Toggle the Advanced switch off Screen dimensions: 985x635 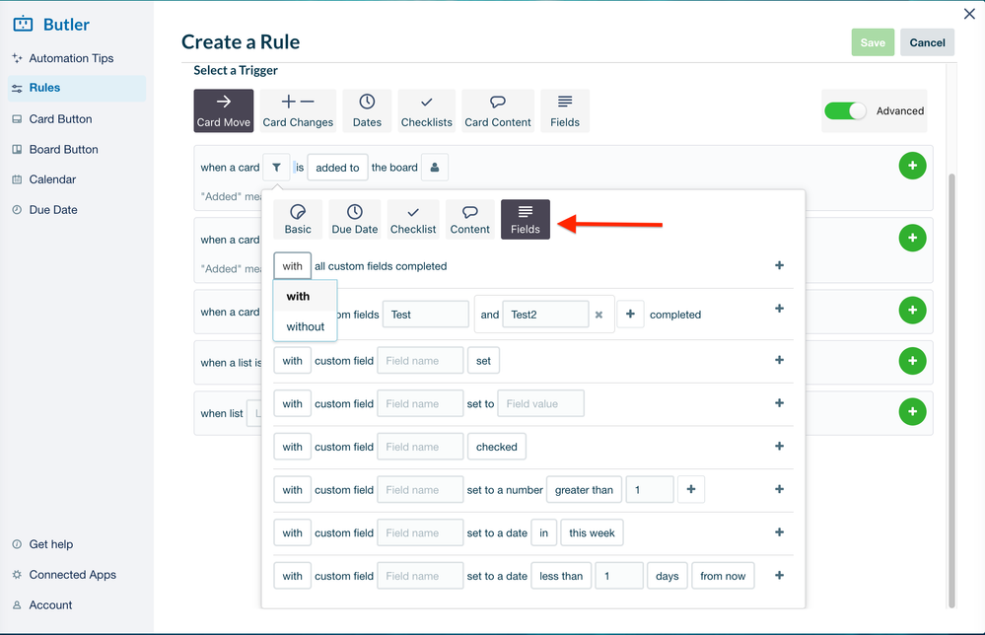[x=845, y=110]
